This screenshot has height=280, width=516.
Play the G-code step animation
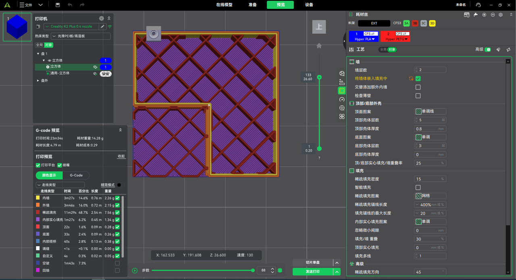(x=135, y=270)
